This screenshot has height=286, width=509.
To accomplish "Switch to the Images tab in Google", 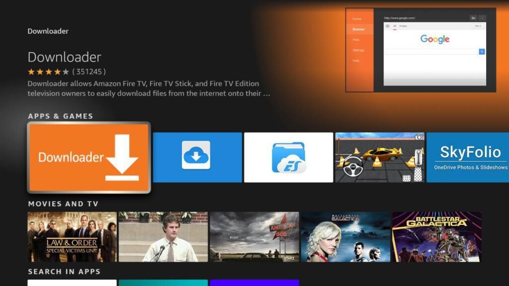I will click(x=402, y=26).
